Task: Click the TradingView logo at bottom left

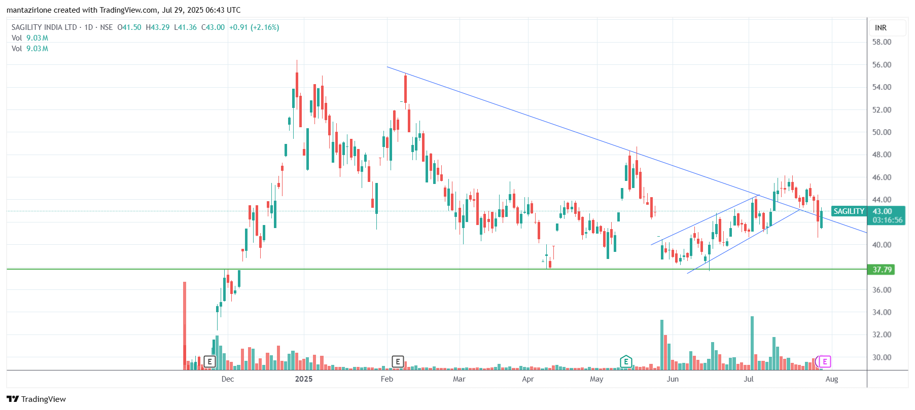Action: 36,399
